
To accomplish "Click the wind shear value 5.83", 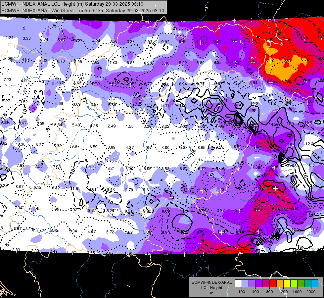I will 183,148.
